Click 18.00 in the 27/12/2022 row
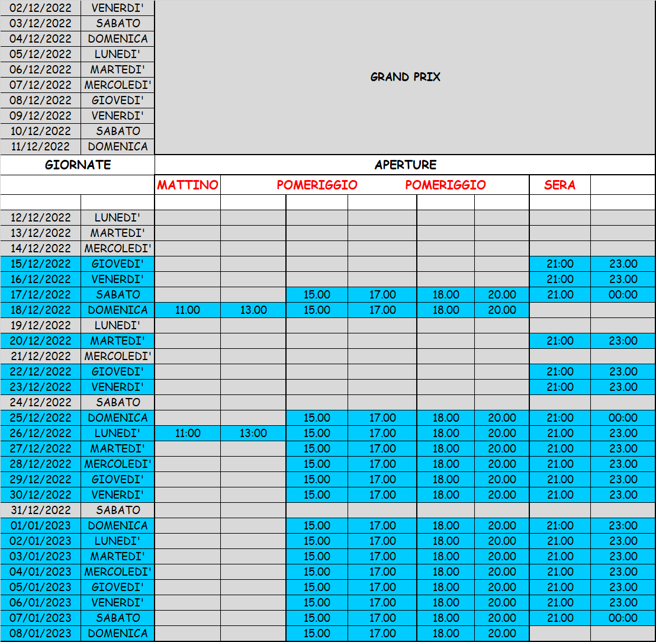Viewport: 656px width, 642px height. click(446, 449)
